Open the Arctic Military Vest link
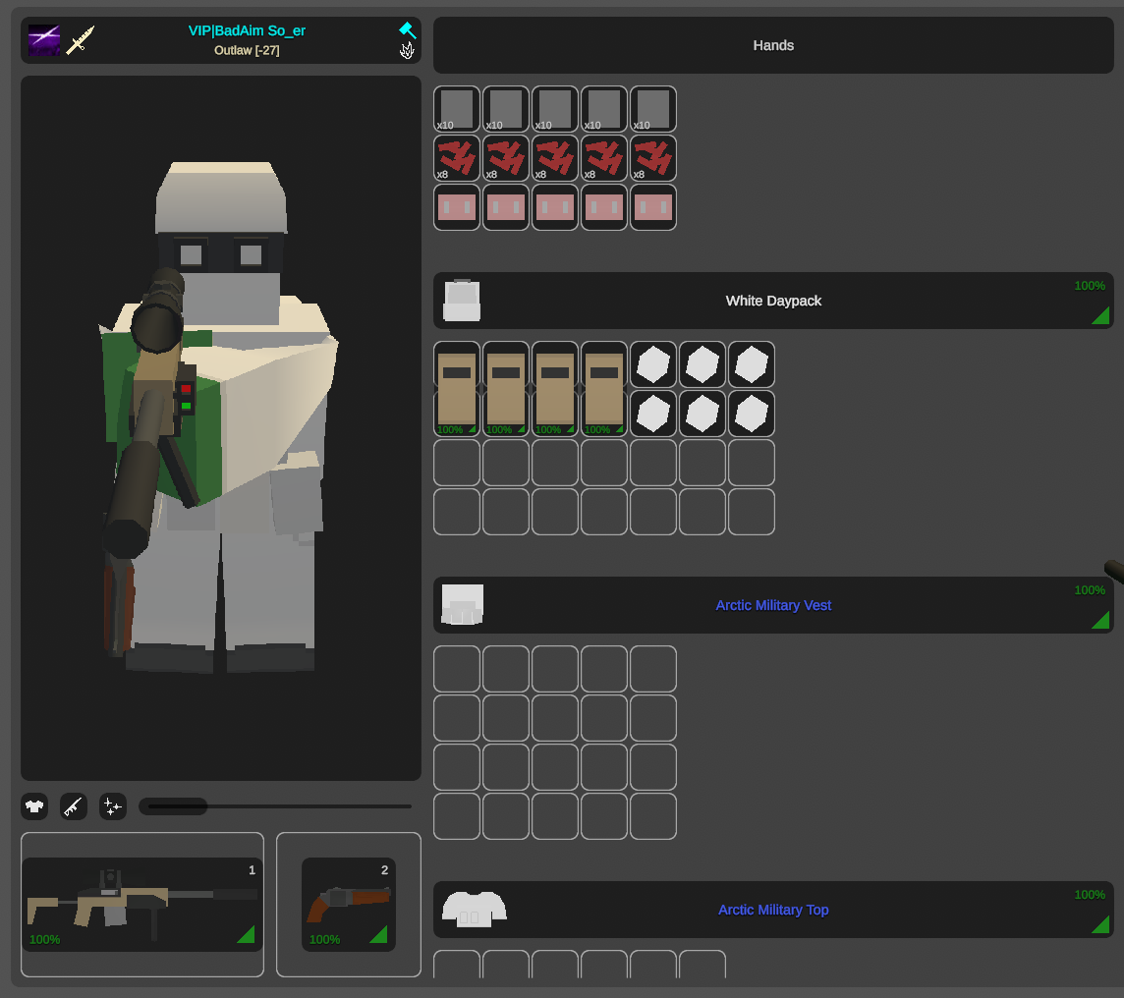 [773, 605]
